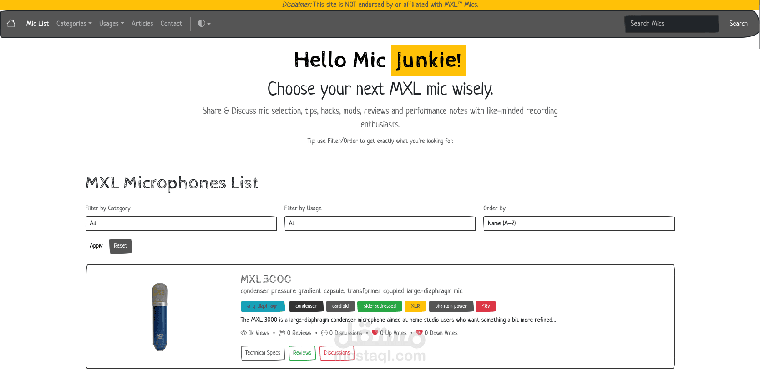Focus the Search Mics input field
Viewport: 760px width, 371px height.
(x=672, y=24)
